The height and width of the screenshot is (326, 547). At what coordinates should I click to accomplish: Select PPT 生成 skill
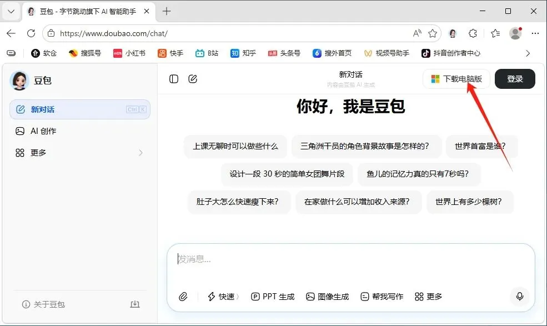click(x=273, y=297)
